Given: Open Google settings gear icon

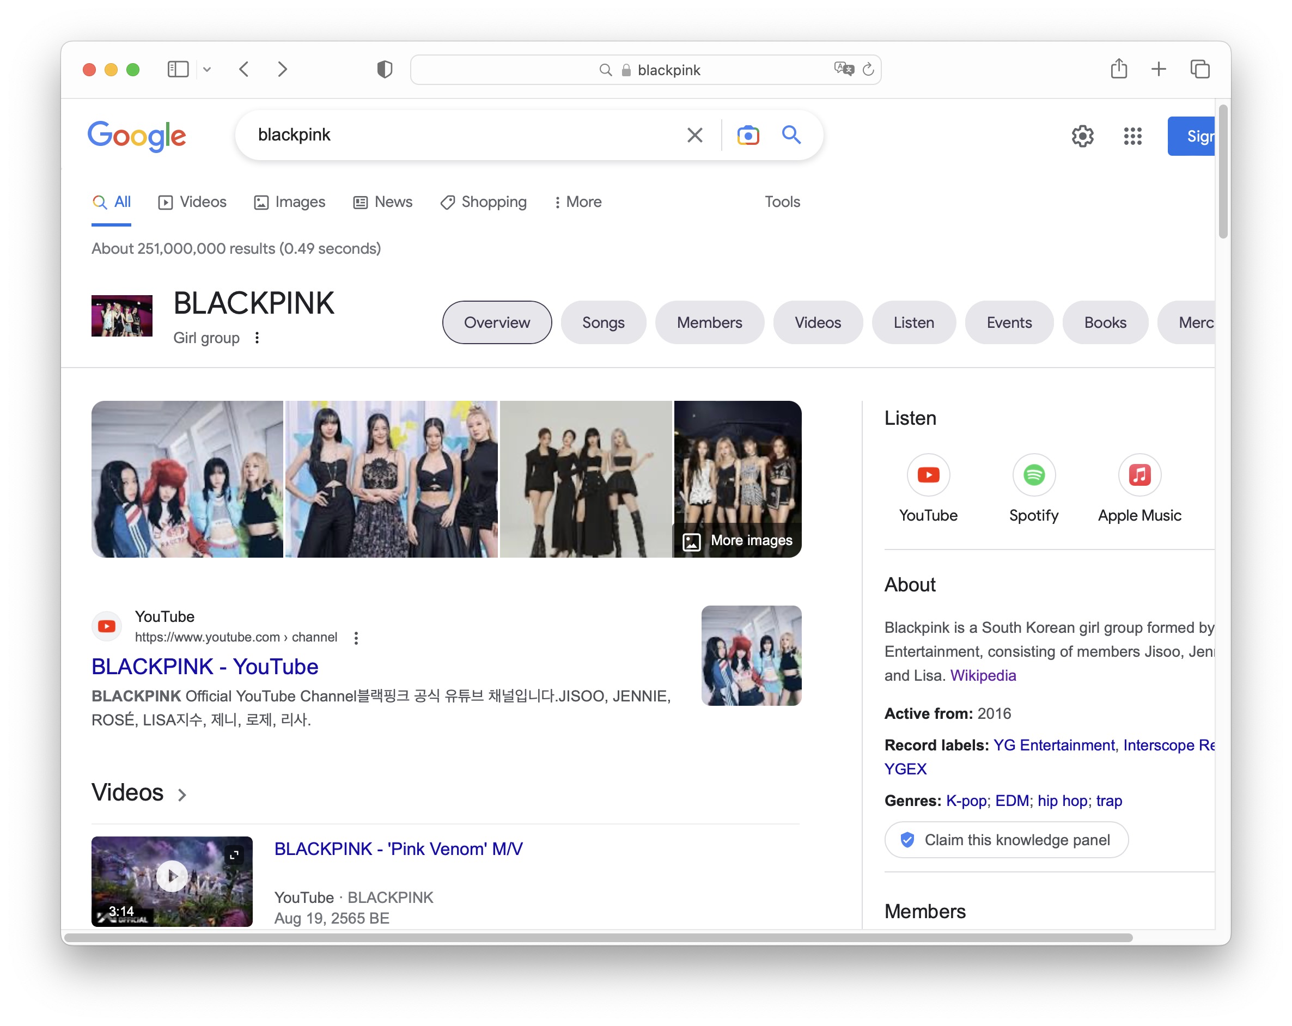Looking at the screenshot, I should coord(1082,137).
